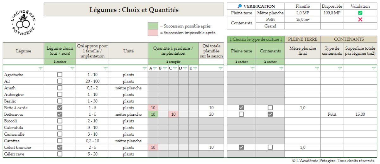Click the L'Académie Potagère copyright text
Viewport: 380px width, 164px height.
333,161
